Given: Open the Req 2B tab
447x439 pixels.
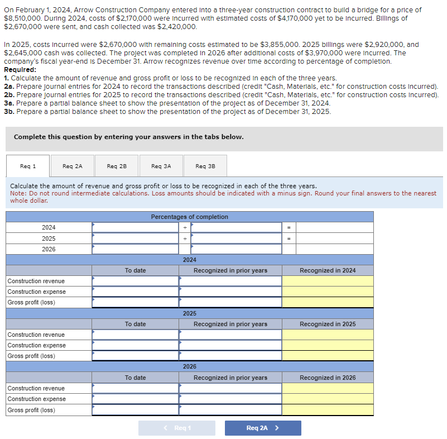Looking at the screenshot, I should tap(117, 166).
